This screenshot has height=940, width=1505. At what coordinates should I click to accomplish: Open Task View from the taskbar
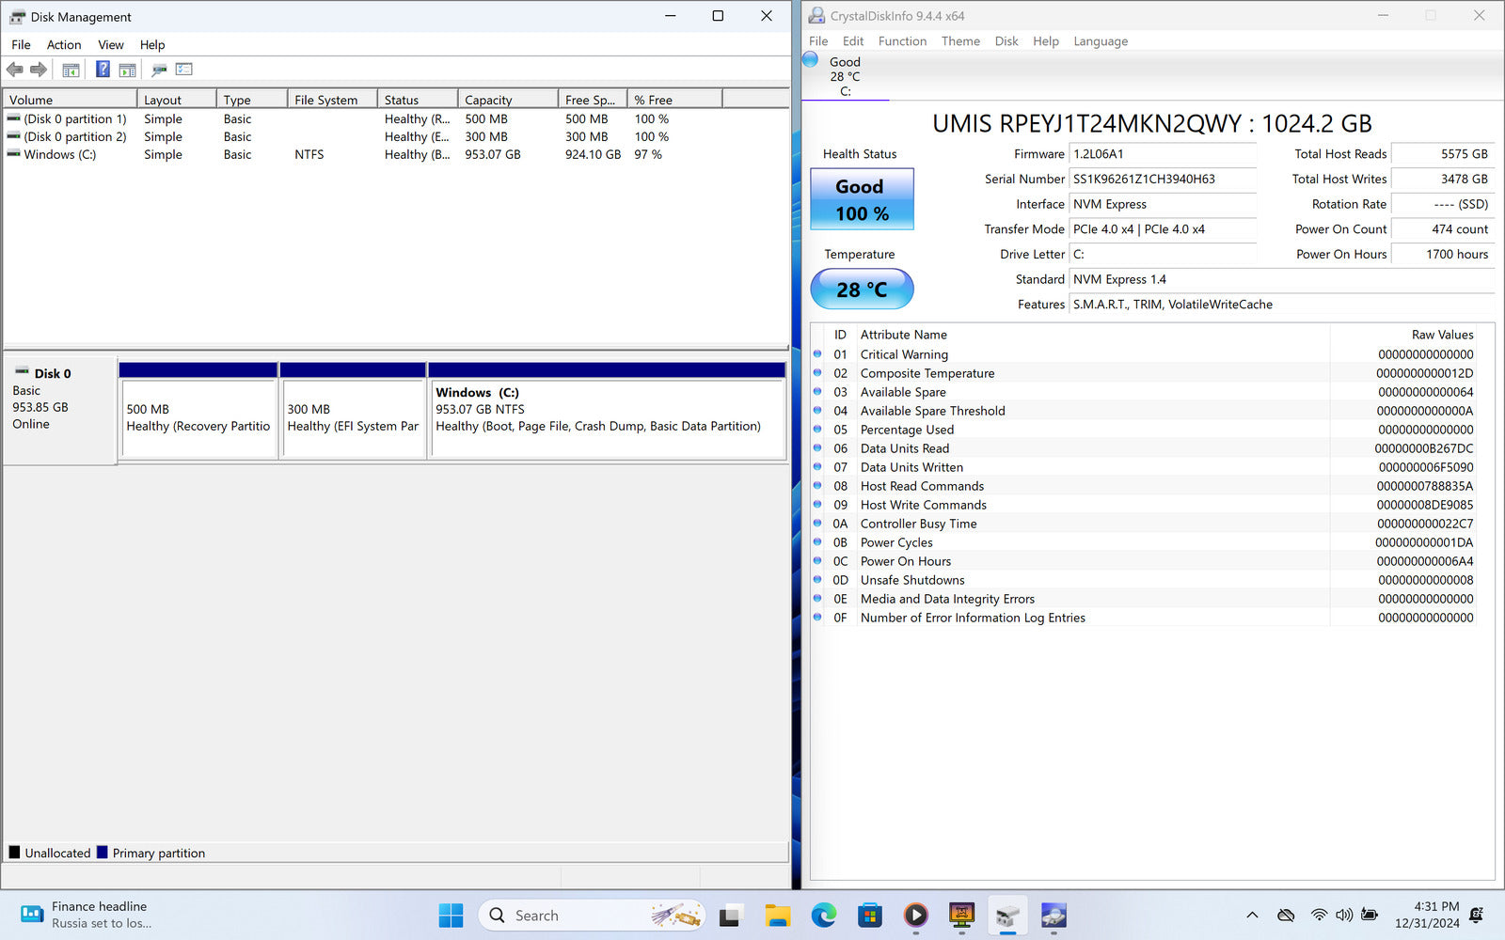732,916
